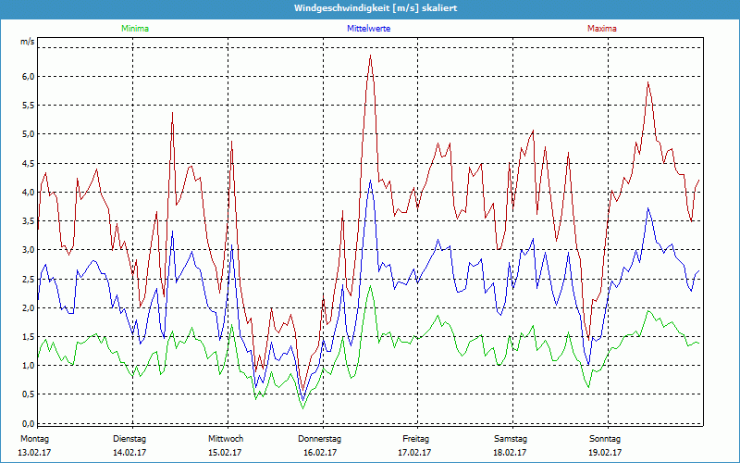This screenshot has height=463, width=740.
Task: Click the date 14.02.17
Action: coord(129,453)
